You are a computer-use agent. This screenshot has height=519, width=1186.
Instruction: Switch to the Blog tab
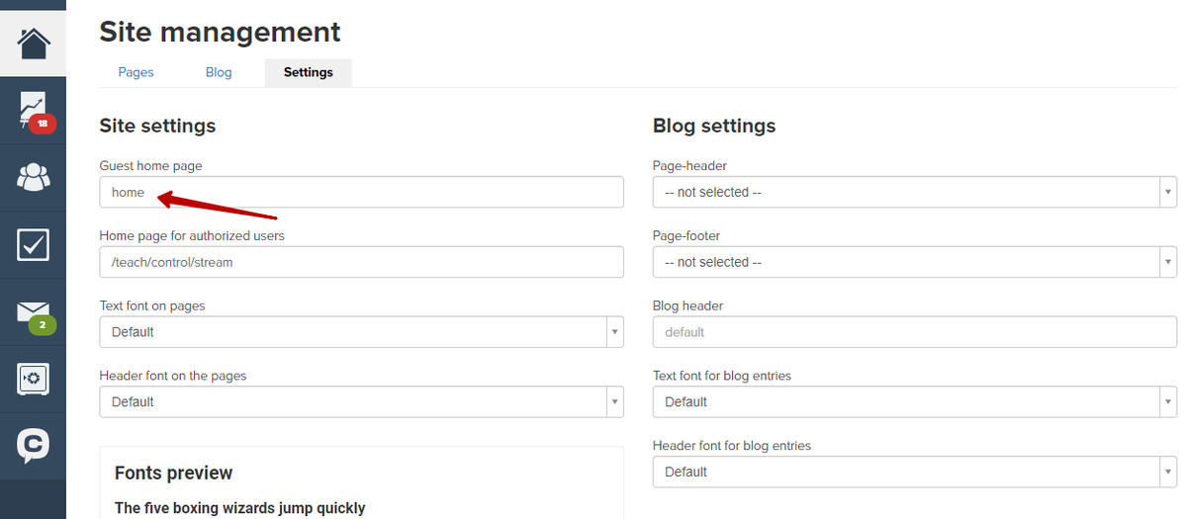219,72
